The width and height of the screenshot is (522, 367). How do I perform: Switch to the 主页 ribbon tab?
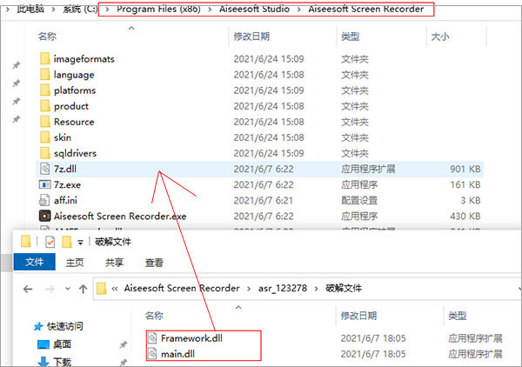(75, 263)
